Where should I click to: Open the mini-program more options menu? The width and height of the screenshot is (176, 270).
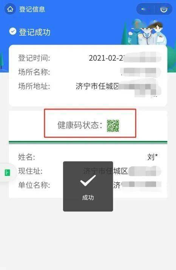145,9
